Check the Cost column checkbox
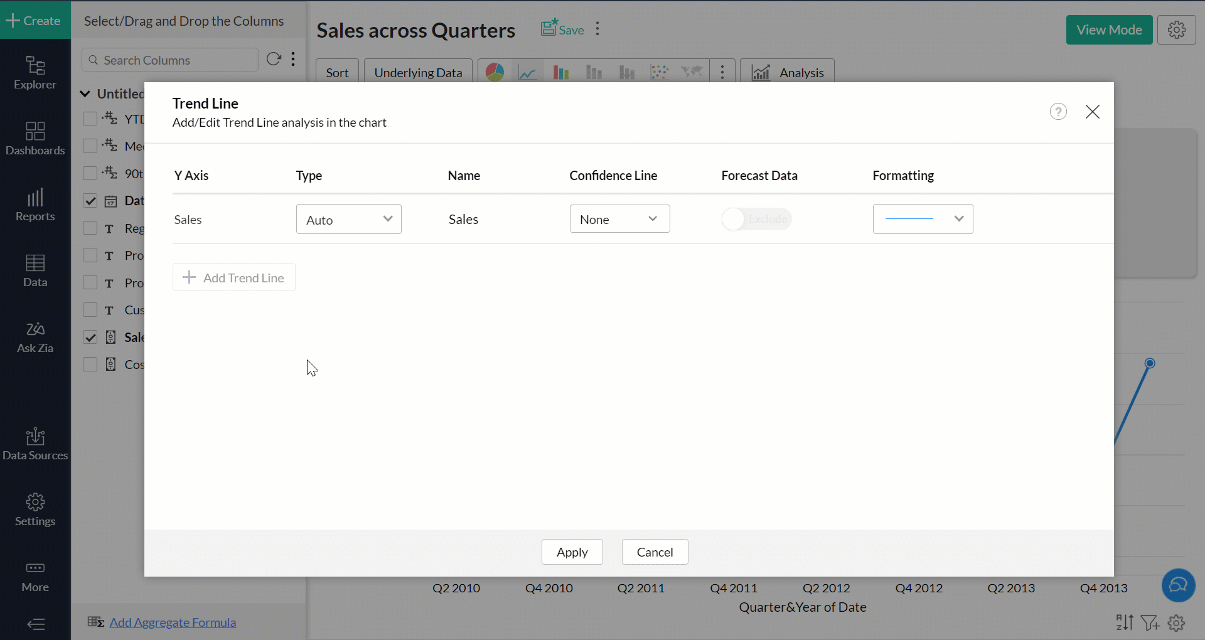 point(90,365)
